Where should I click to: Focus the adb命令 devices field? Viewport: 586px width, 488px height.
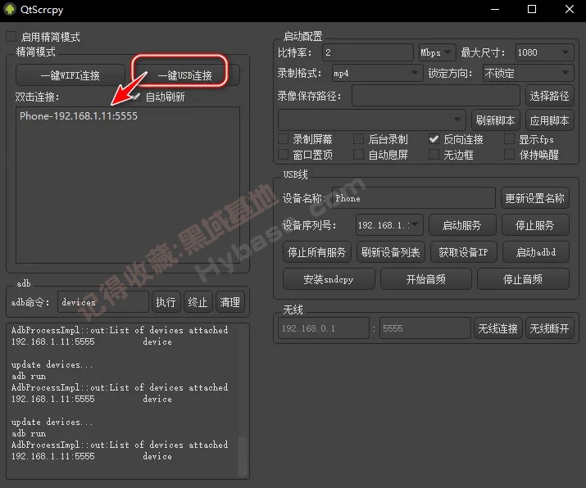point(103,301)
